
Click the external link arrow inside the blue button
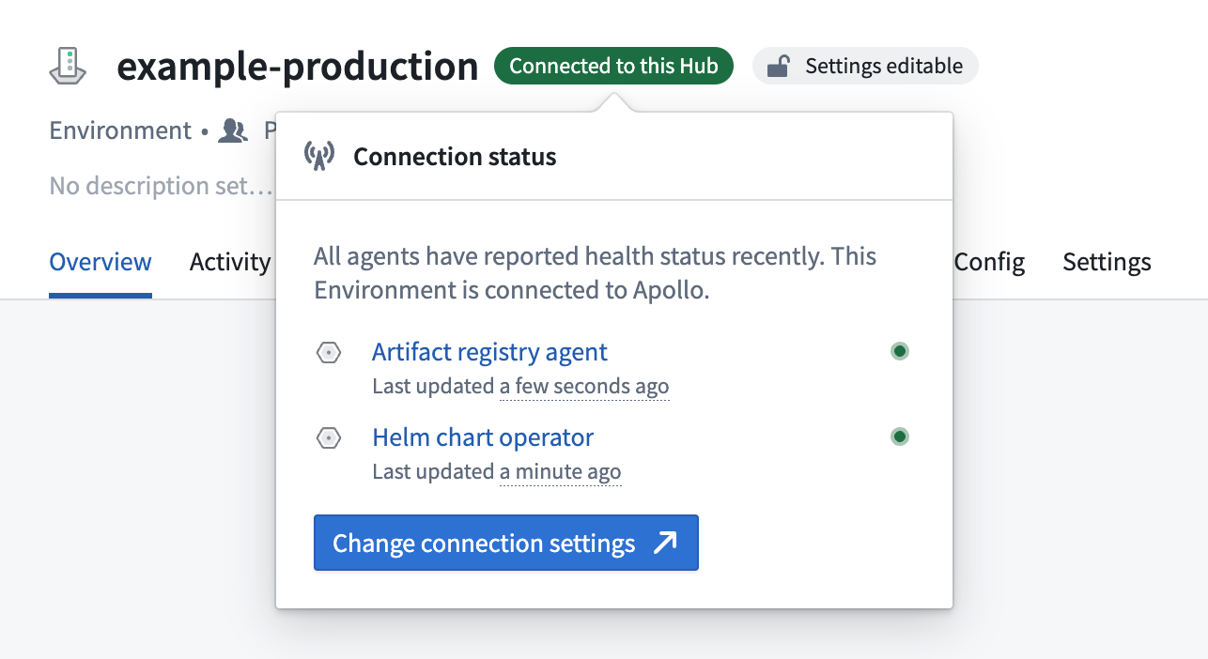668,543
